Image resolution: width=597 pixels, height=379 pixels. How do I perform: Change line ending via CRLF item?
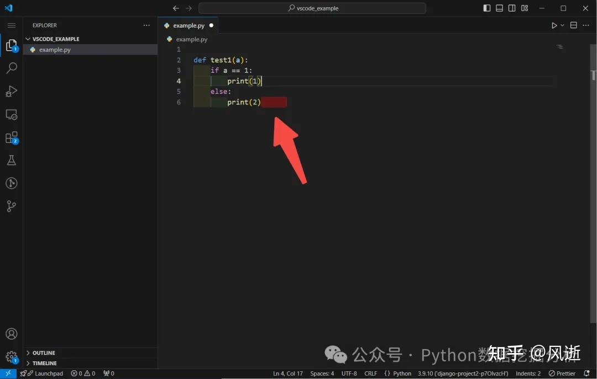coord(370,373)
